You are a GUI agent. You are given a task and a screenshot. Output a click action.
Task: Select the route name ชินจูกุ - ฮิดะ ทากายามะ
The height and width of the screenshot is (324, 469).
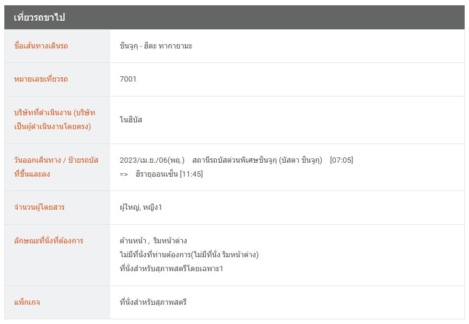point(156,46)
